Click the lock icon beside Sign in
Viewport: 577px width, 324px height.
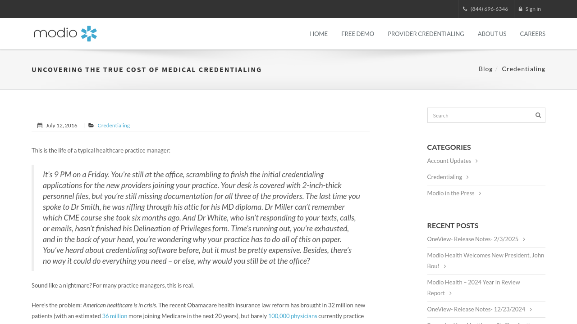click(521, 9)
